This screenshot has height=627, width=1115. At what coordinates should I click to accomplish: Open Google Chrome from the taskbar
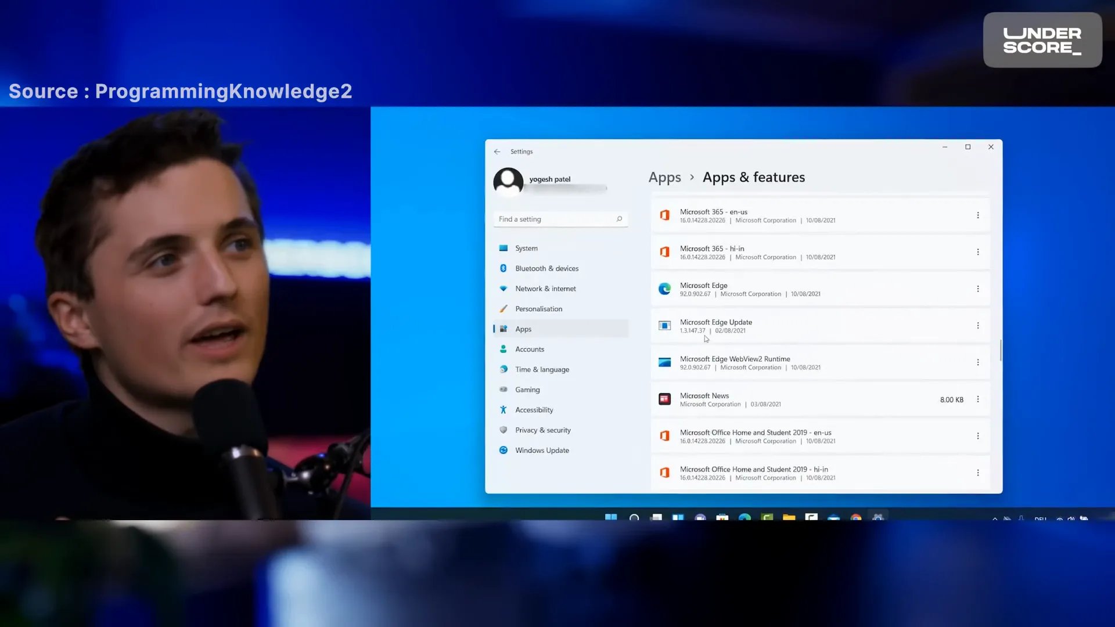coord(856,517)
